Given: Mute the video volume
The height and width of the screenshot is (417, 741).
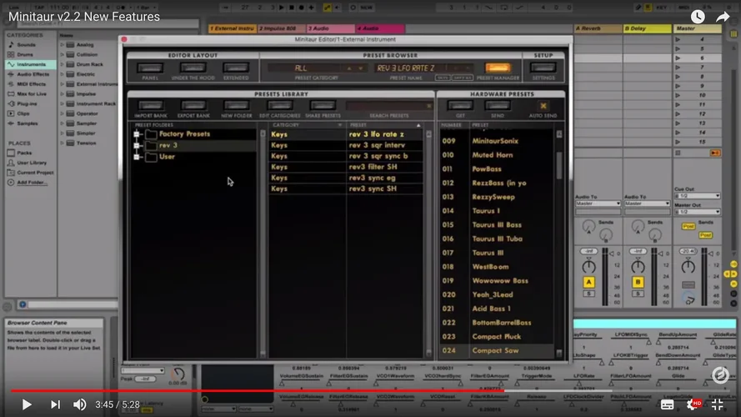Looking at the screenshot, I should 79,404.
